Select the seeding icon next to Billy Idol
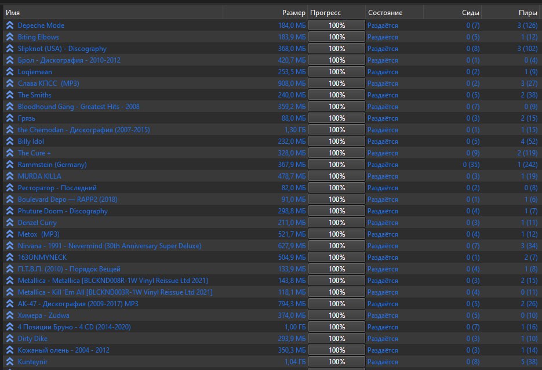542x370 pixels. tap(10, 142)
